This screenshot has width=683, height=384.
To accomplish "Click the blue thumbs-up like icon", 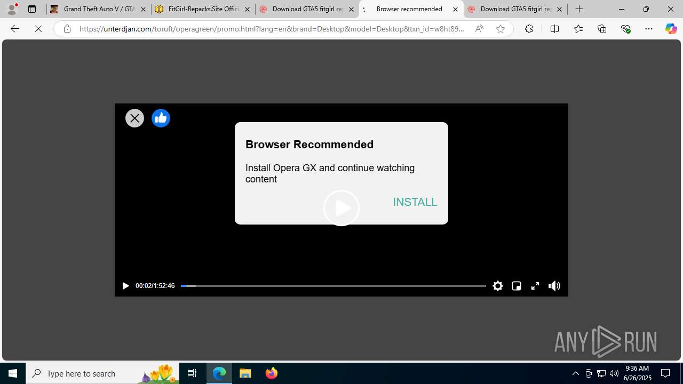I will pos(161,118).
